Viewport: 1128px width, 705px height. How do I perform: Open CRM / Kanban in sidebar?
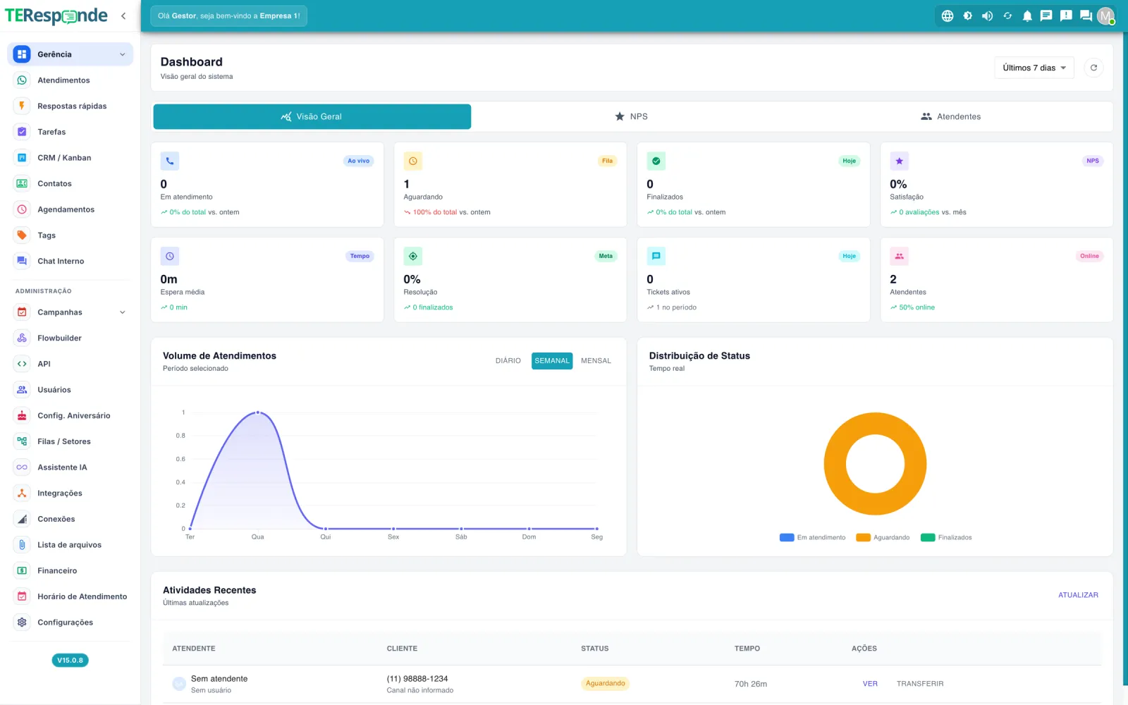(70, 158)
